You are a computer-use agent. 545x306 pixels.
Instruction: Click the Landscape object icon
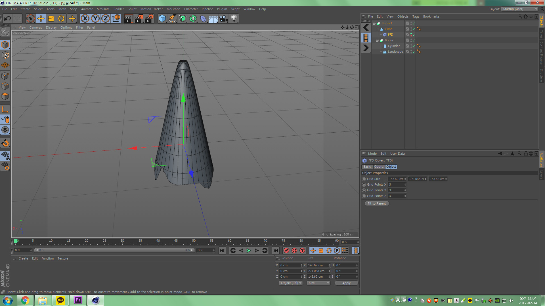[x=385, y=51]
